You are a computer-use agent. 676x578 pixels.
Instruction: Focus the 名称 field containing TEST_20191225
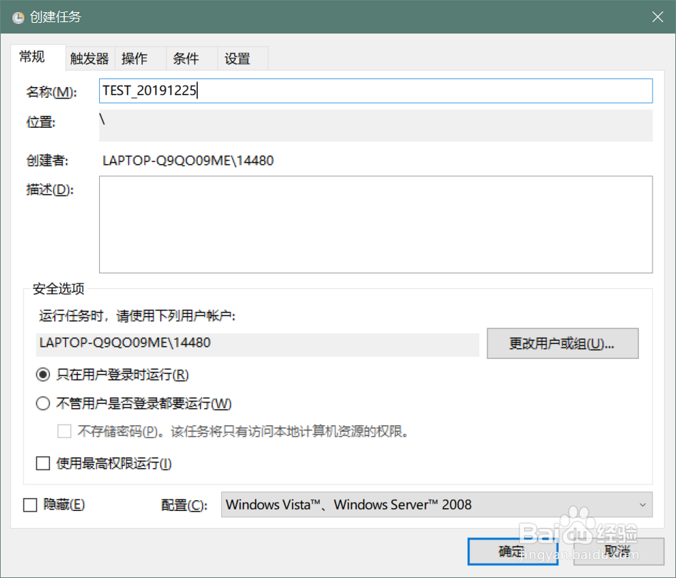click(375, 91)
